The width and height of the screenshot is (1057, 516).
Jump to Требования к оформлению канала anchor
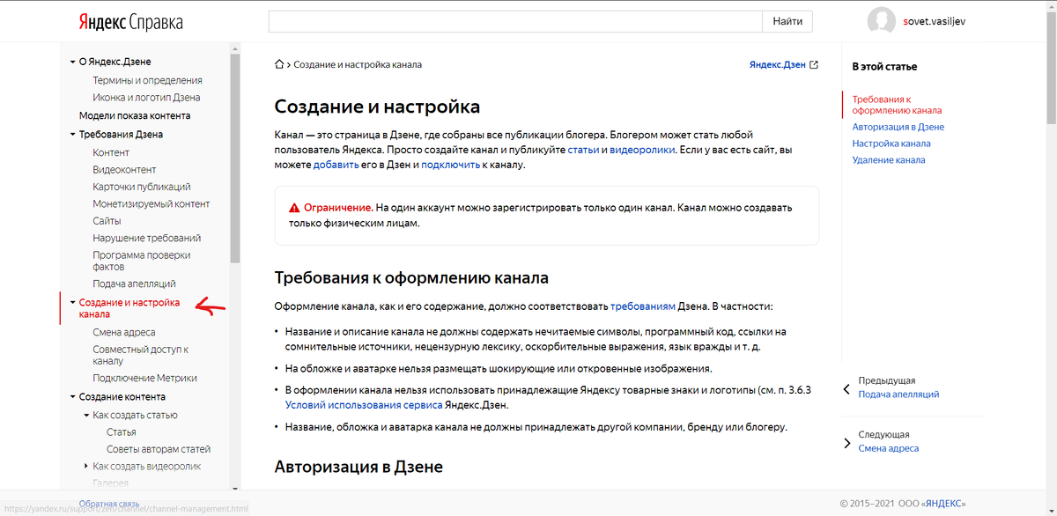pyautogui.click(x=897, y=105)
